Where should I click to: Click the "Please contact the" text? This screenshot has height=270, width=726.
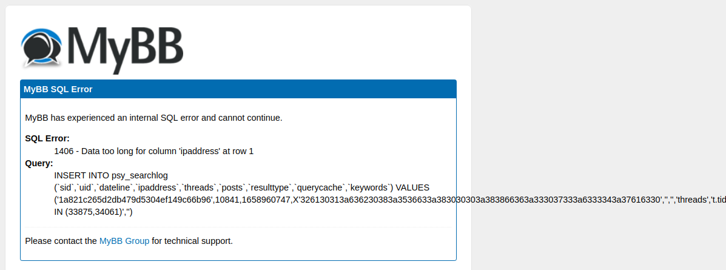click(x=61, y=241)
